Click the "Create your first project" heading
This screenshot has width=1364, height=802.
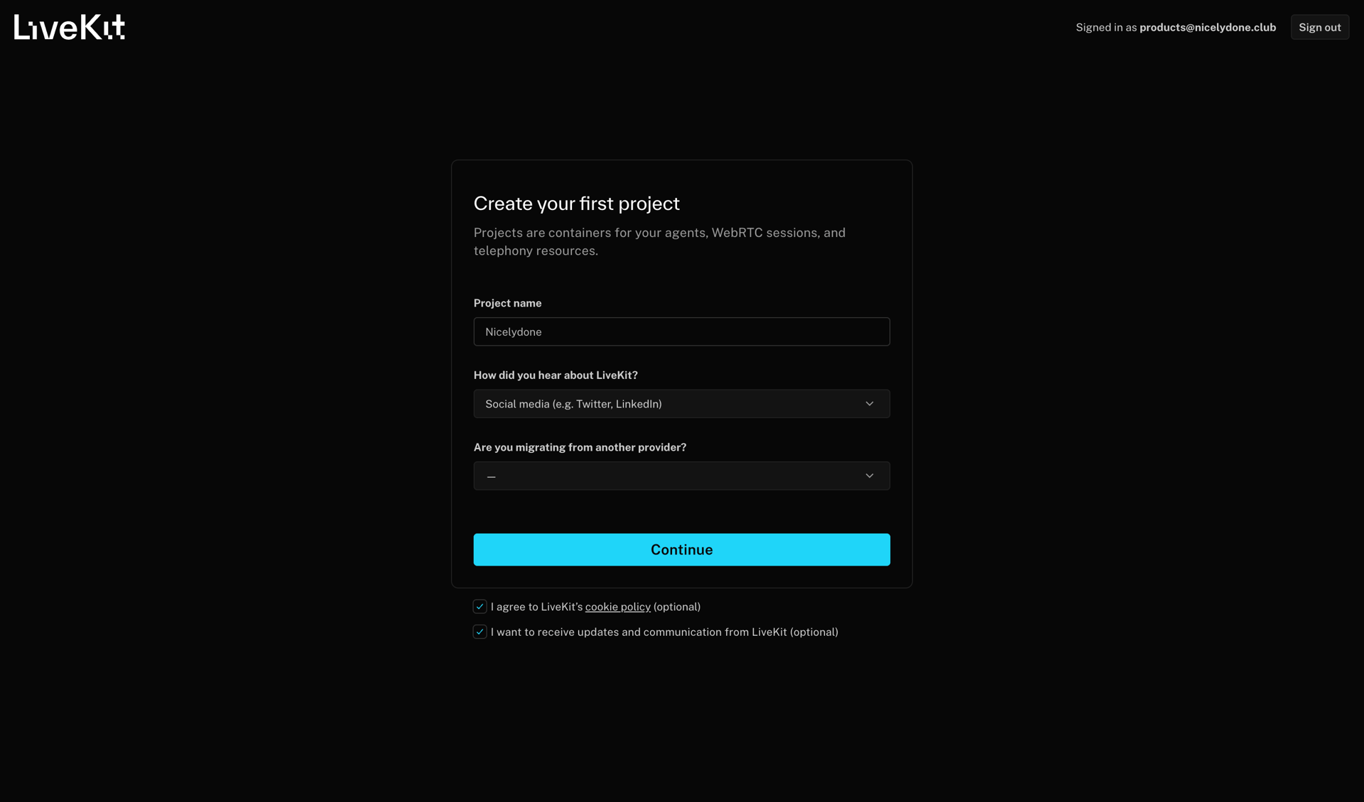tap(576, 203)
